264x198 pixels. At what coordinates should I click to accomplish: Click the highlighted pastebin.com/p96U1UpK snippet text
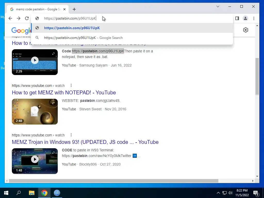click(x=98, y=51)
